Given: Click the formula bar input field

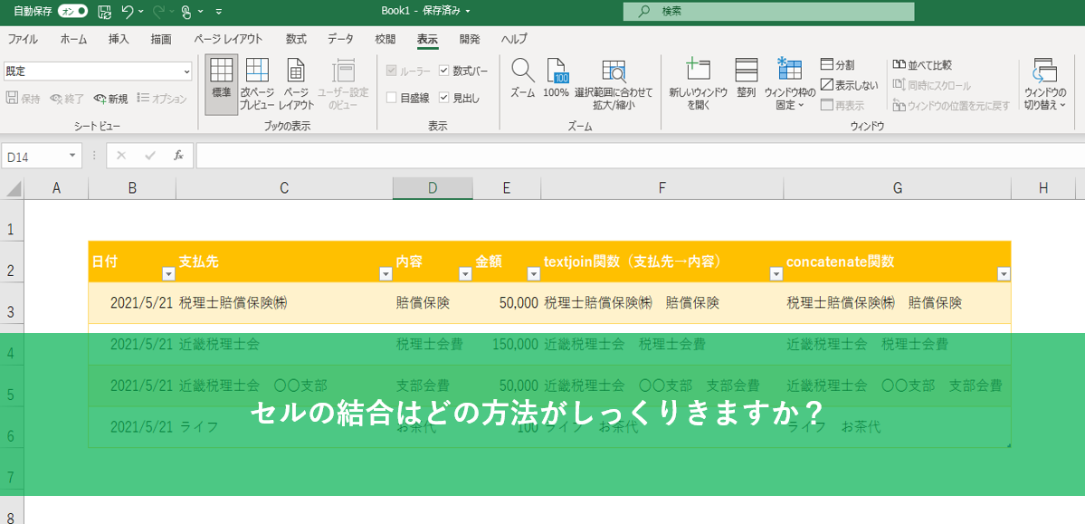Looking at the screenshot, I should pos(633,156).
